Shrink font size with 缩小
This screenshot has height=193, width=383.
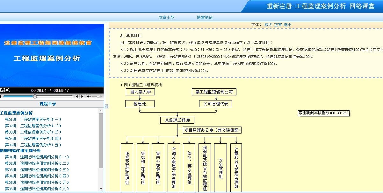click(x=287, y=24)
